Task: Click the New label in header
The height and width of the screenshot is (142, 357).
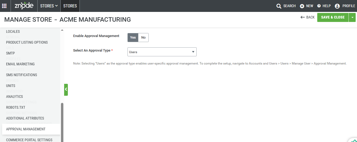Action: [x=310, y=6]
